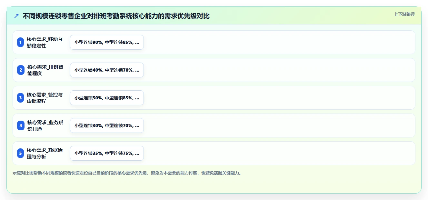Open the chip 小型连锁50%, 中型连锁85%
The height and width of the screenshot is (200, 428).
[107, 98]
